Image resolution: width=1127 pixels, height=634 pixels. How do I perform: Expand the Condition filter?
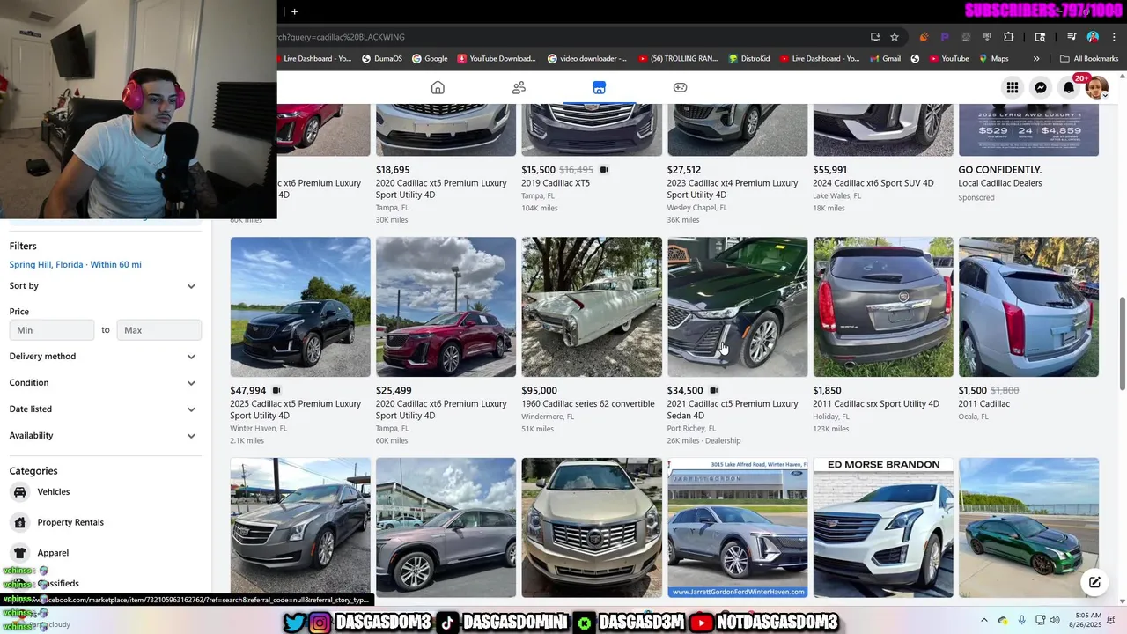102,383
